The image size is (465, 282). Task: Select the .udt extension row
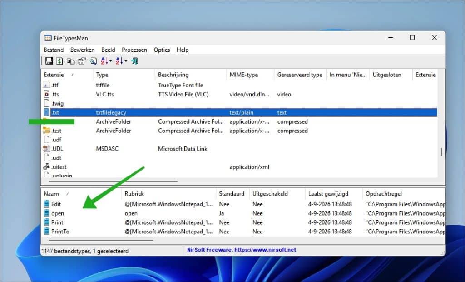click(x=240, y=158)
